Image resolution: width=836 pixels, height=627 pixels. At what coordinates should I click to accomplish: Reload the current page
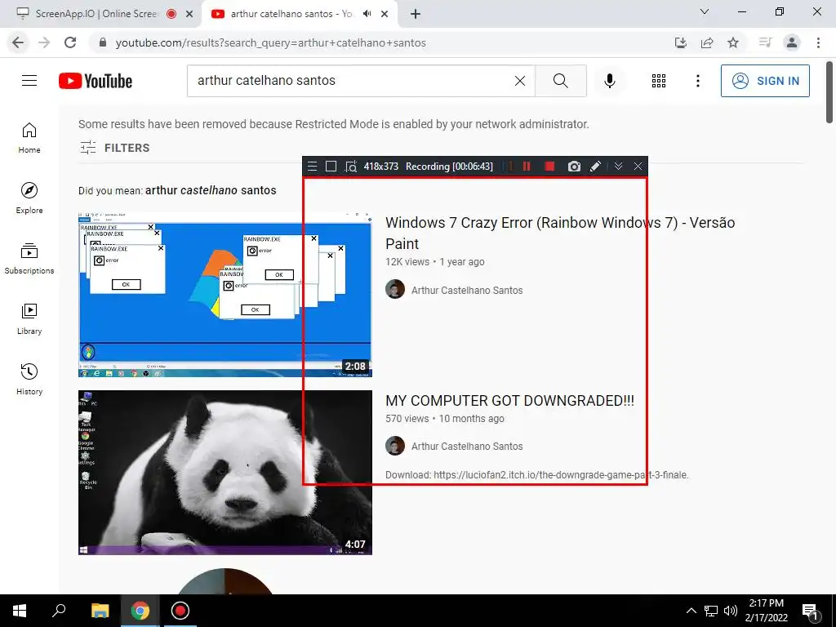70,42
